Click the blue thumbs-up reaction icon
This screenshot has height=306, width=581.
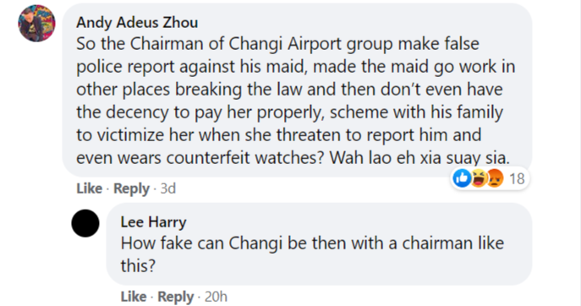tap(462, 178)
